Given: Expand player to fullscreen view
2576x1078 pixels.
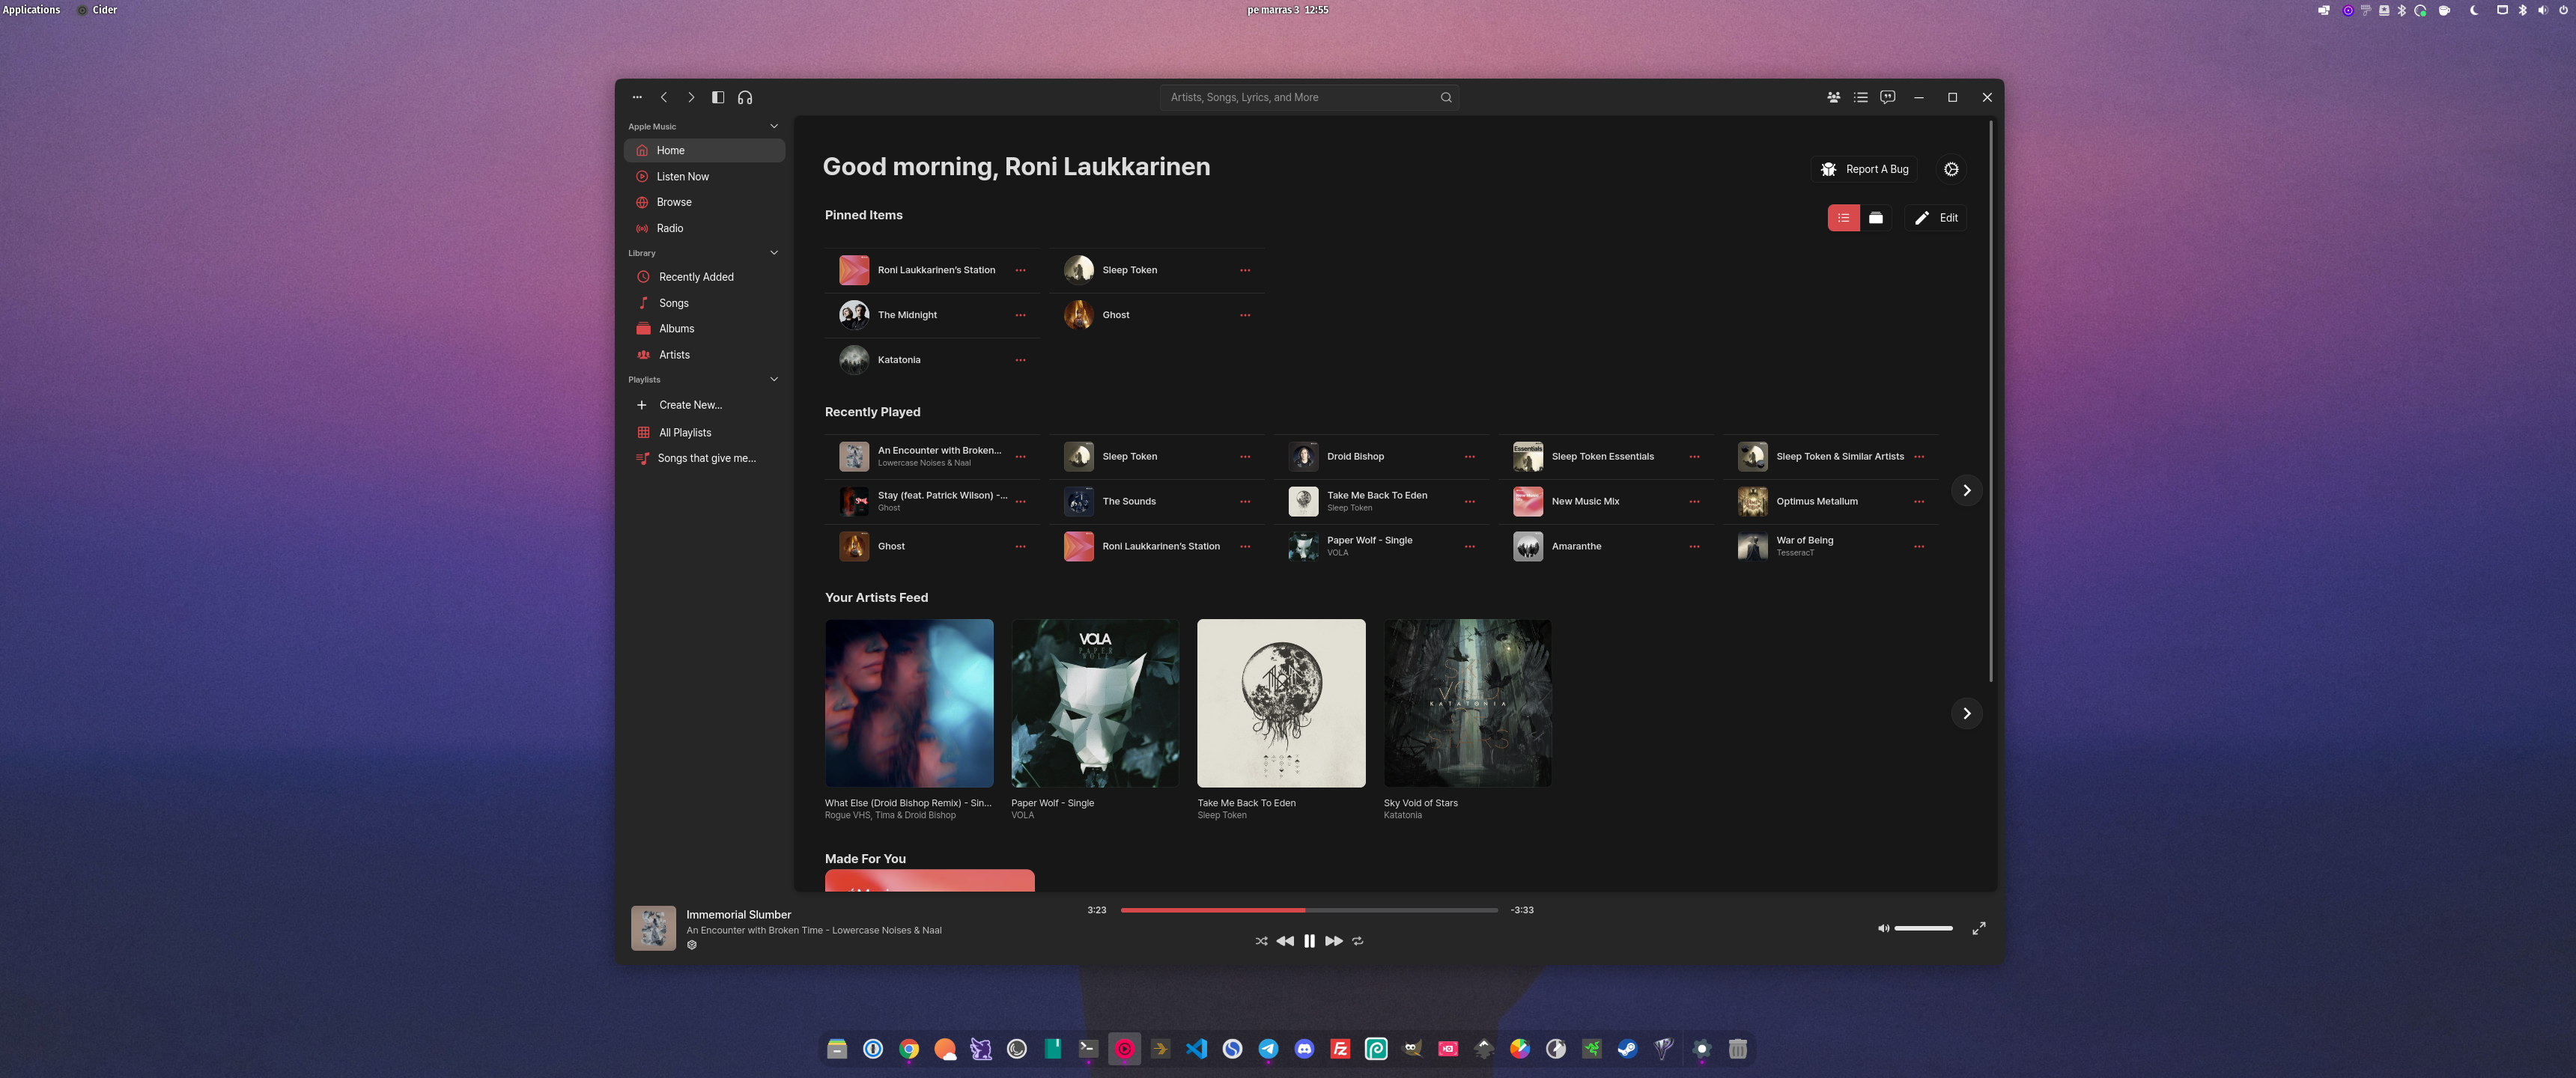Looking at the screenshot, I should pyautogui.click(x=1978, y=928).
